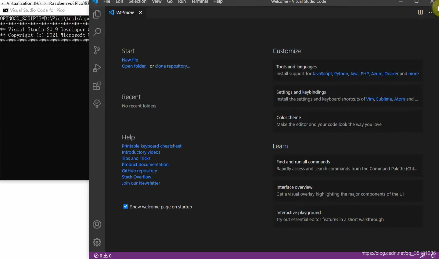439x259 pixels.
Task: Click Join our Newsletter link
Action: [141, 183]
